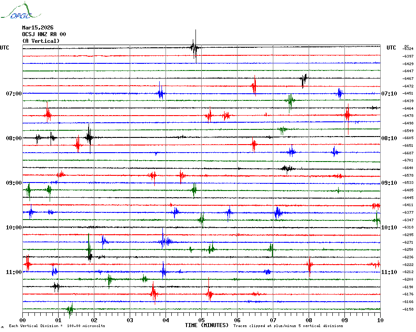Click the TIME (MINUTES) axis title
This screenshot has width=416, height=332.
click(207, 325)
